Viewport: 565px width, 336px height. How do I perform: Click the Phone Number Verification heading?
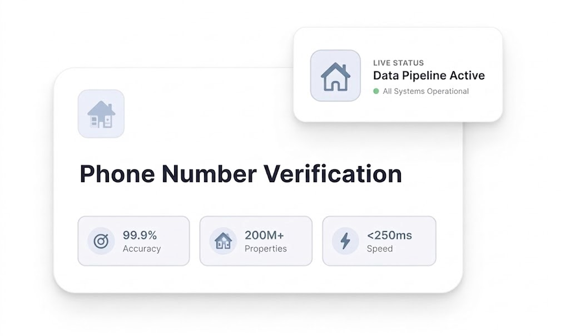click(x=240, y=174)
